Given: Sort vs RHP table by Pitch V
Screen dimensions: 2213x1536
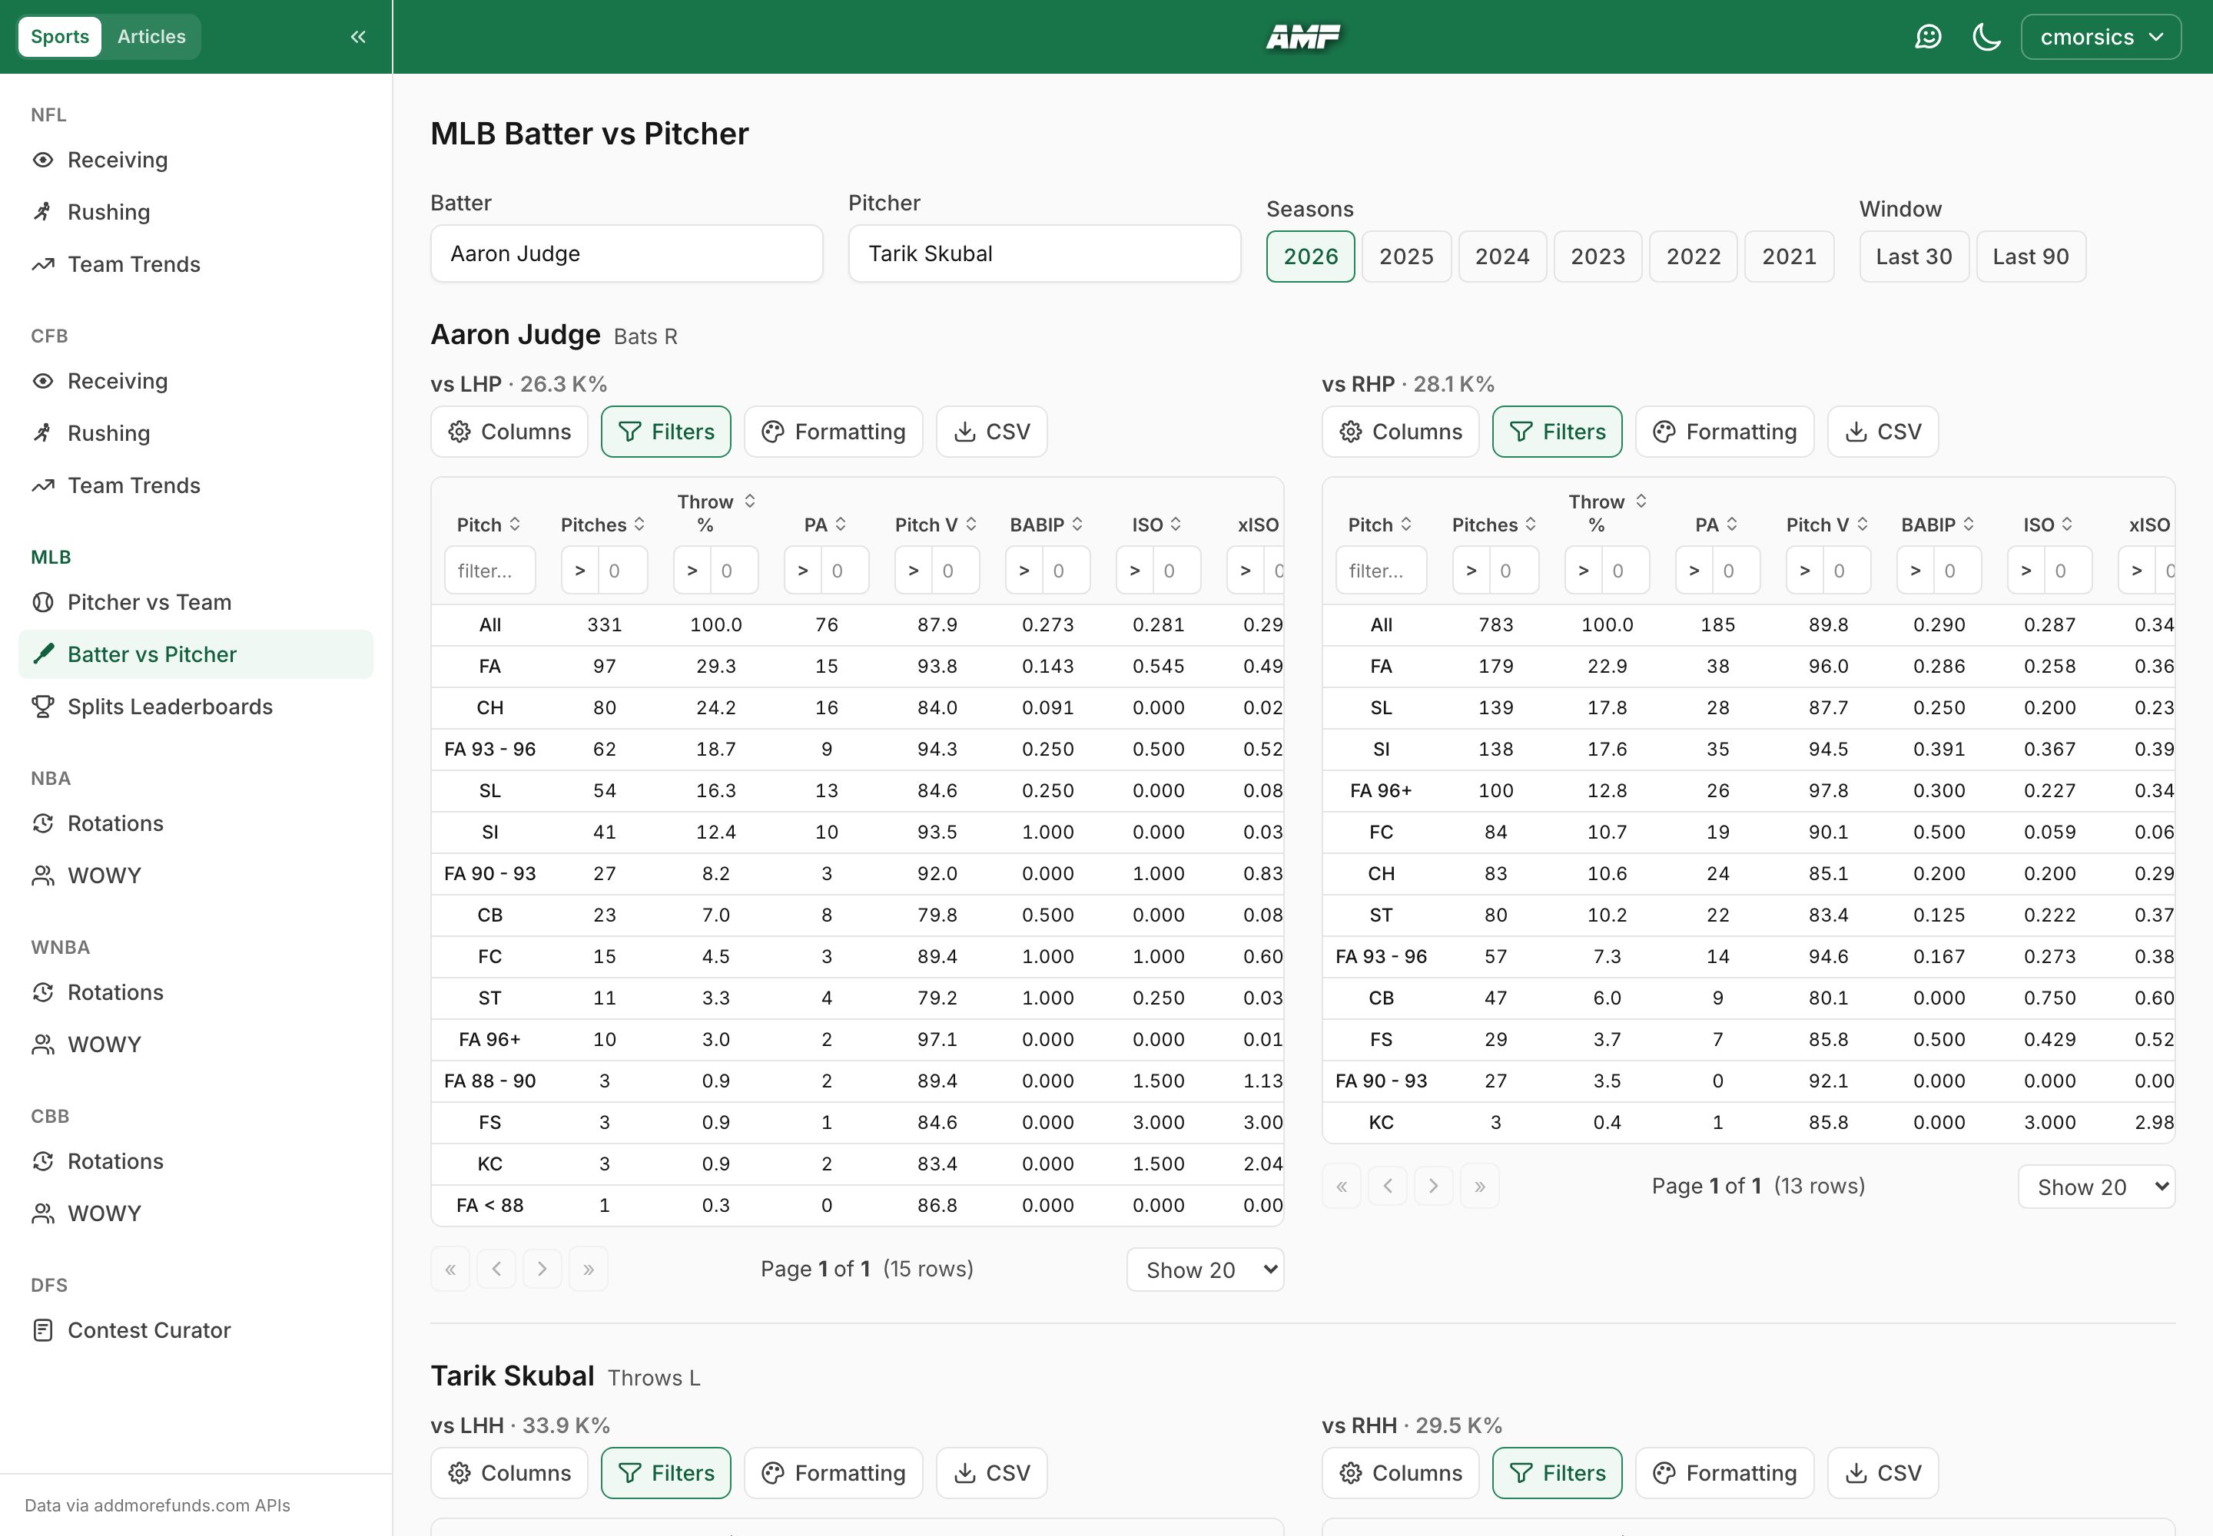Looking at the screenshot, I should point(1826,525).
